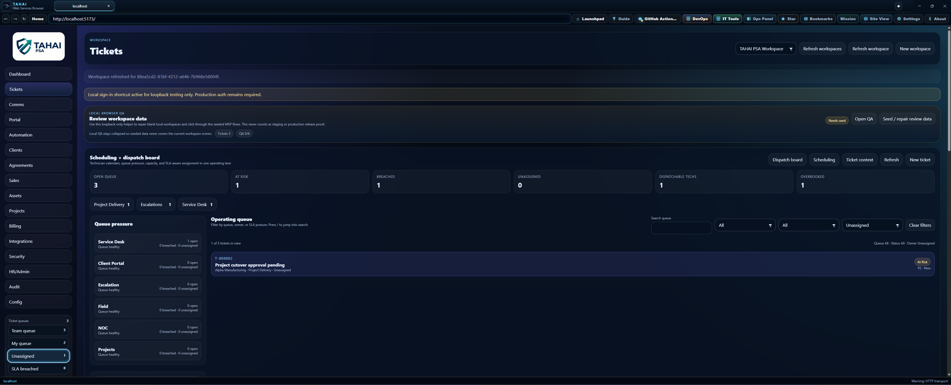Open the Guide toolbar item
The width and height of the screenshot is (951, 385).
[x=621, y=19]
